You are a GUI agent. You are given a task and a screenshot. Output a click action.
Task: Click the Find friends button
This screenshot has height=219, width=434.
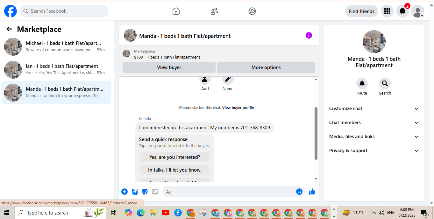[x=362, y=11]
